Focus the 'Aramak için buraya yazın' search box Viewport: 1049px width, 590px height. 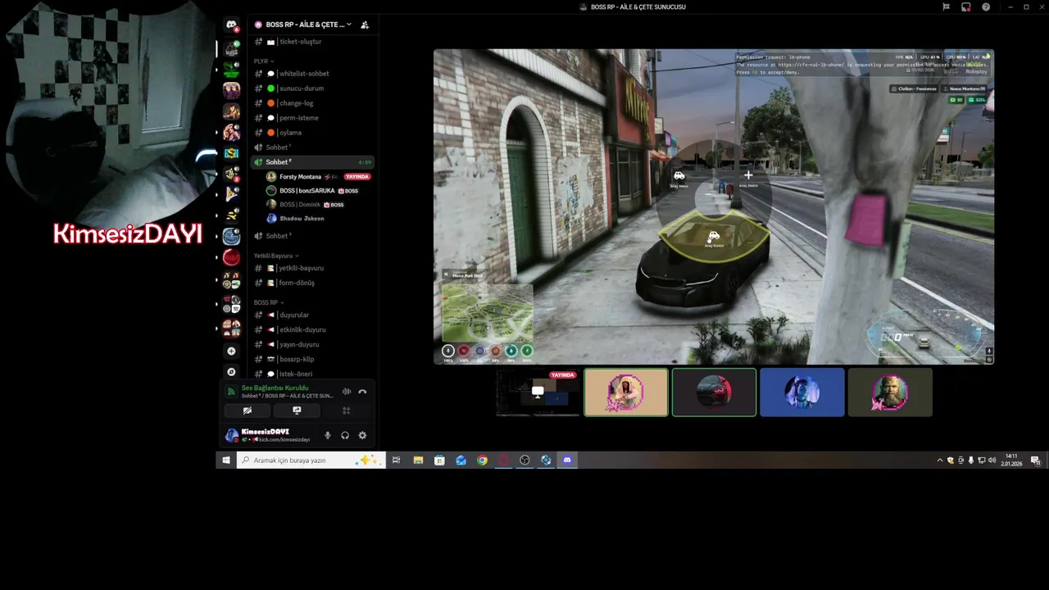tap(311, 461)
